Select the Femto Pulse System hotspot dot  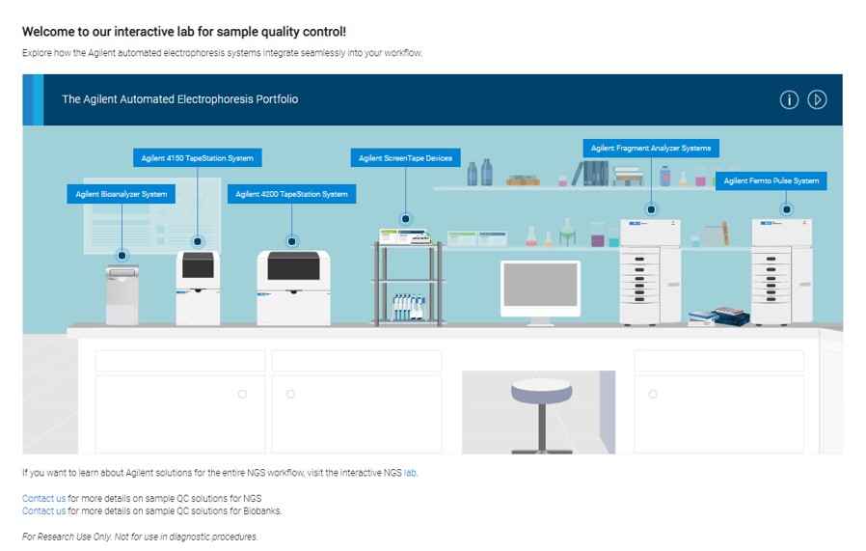click(787, 209)
